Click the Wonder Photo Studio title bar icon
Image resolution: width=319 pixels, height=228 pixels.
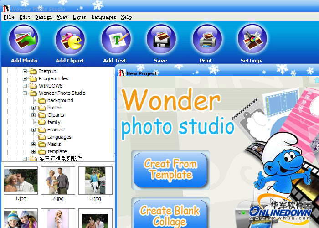[x=6, y=8]
